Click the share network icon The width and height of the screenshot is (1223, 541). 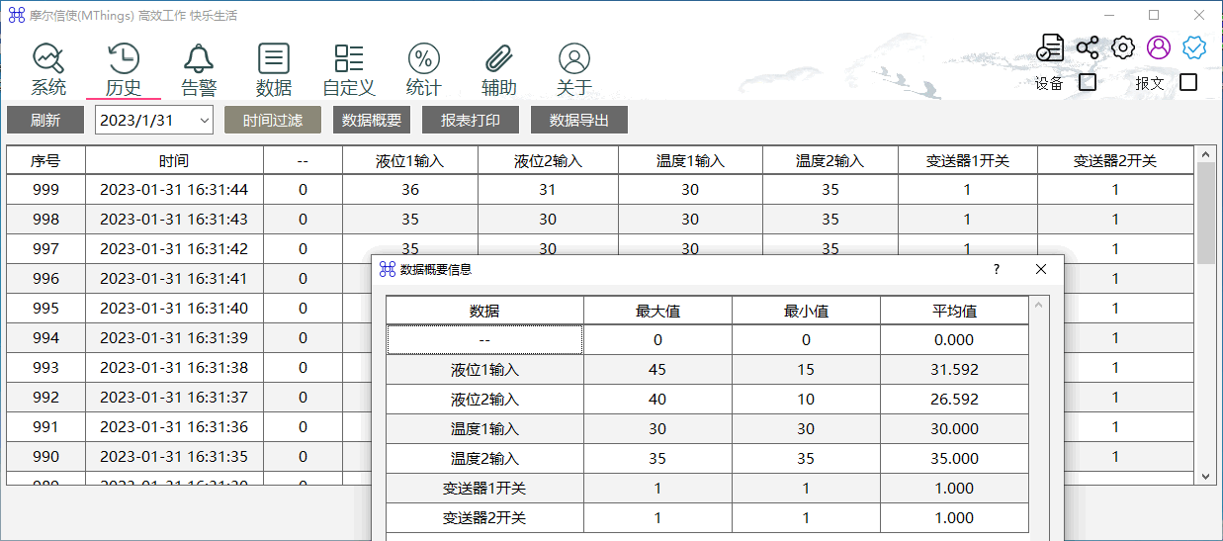click(x=1088, y=47)
